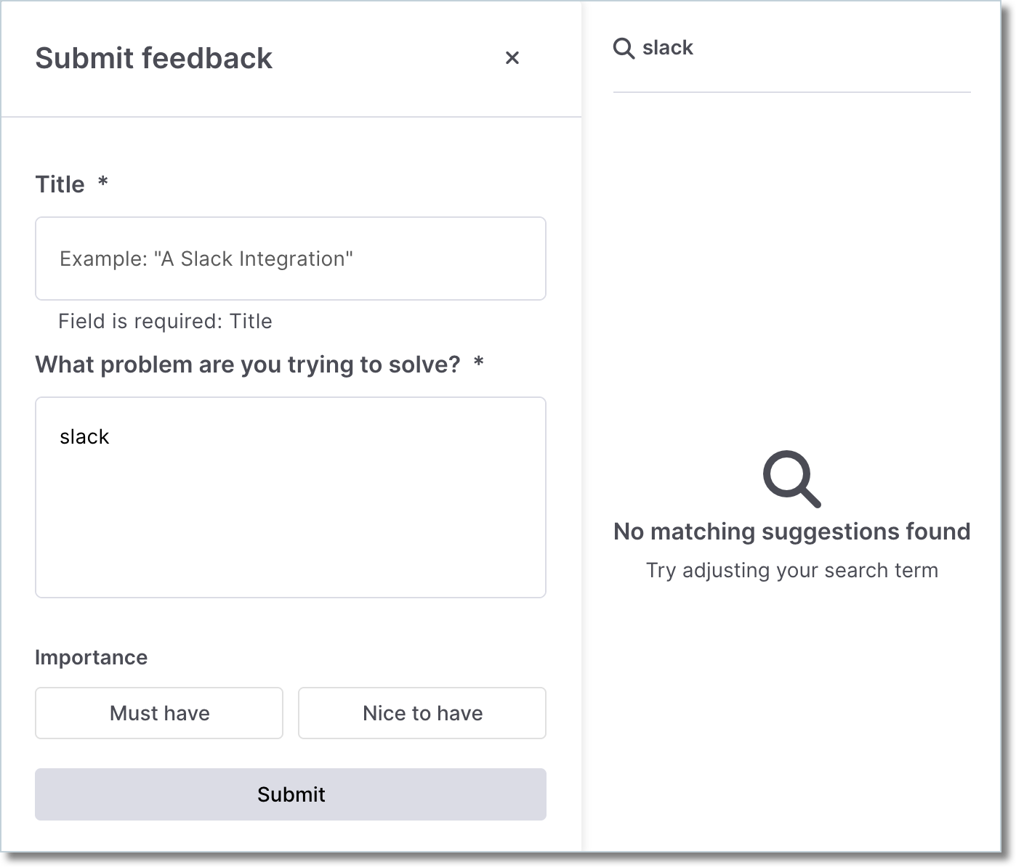Focus the Title input field
Screen dimensions: 1016x867
(x=290, y=259)
